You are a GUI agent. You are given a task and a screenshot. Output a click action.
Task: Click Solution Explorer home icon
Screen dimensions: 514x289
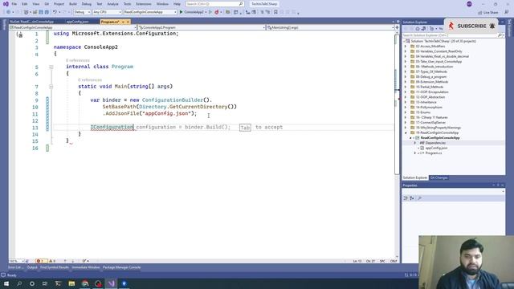point(418,29)
